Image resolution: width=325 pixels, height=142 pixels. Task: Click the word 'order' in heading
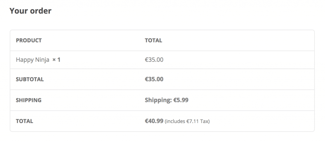pos(41,11)
